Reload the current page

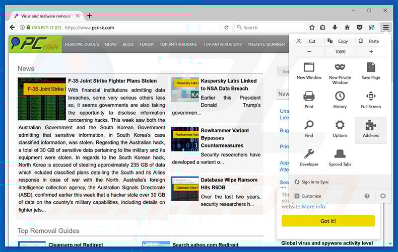pos(226,27)
